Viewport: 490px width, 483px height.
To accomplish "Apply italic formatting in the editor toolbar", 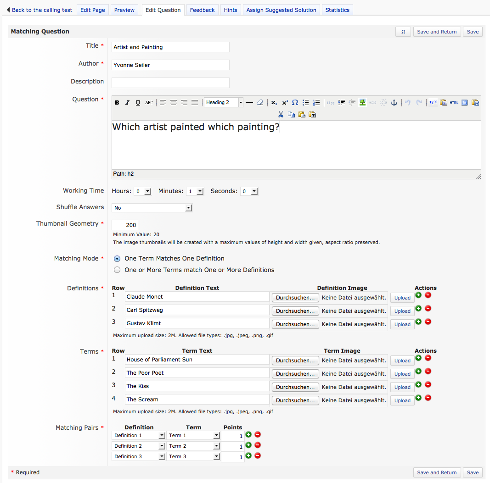I will pos(128,103).
